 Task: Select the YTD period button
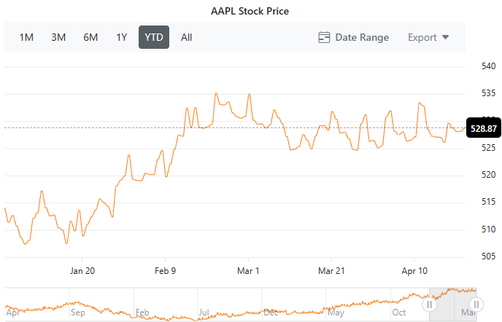pos(154,37)
